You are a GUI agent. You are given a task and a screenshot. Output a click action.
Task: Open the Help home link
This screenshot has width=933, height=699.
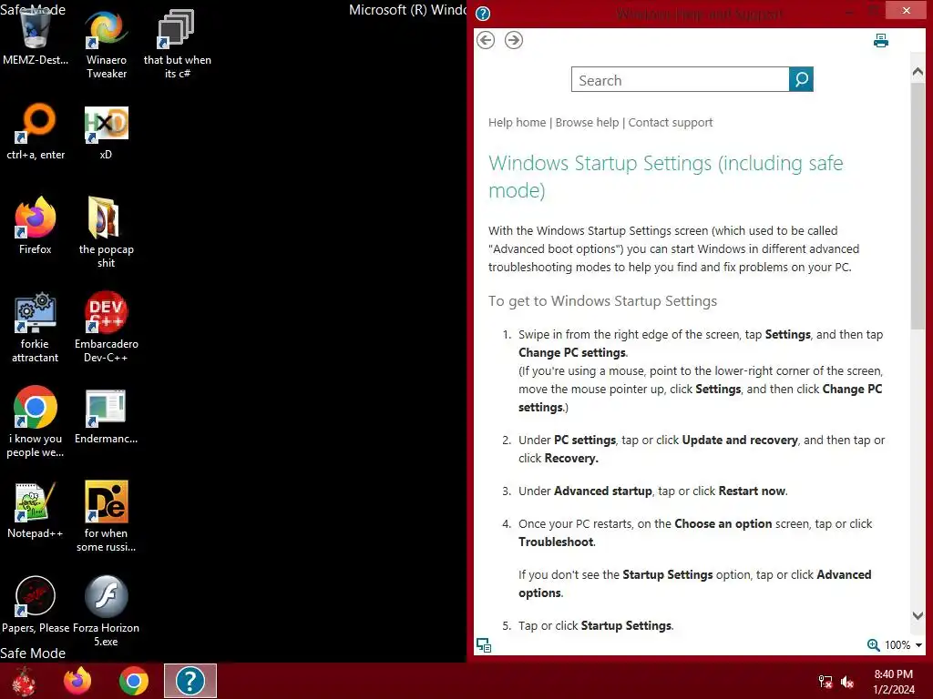click(x=518, y=123)
